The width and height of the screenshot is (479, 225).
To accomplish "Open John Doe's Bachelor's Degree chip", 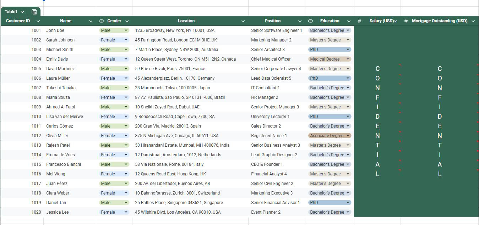I will tap(330, 30).
